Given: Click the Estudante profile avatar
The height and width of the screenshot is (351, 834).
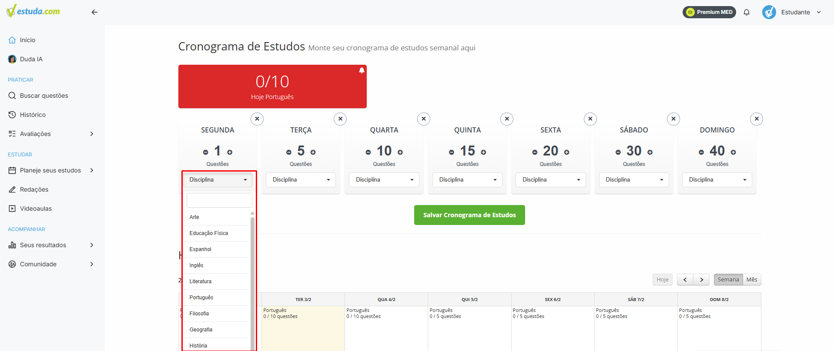Looking at the screenshot, I should pyautogui.click(x=769, y=12).
